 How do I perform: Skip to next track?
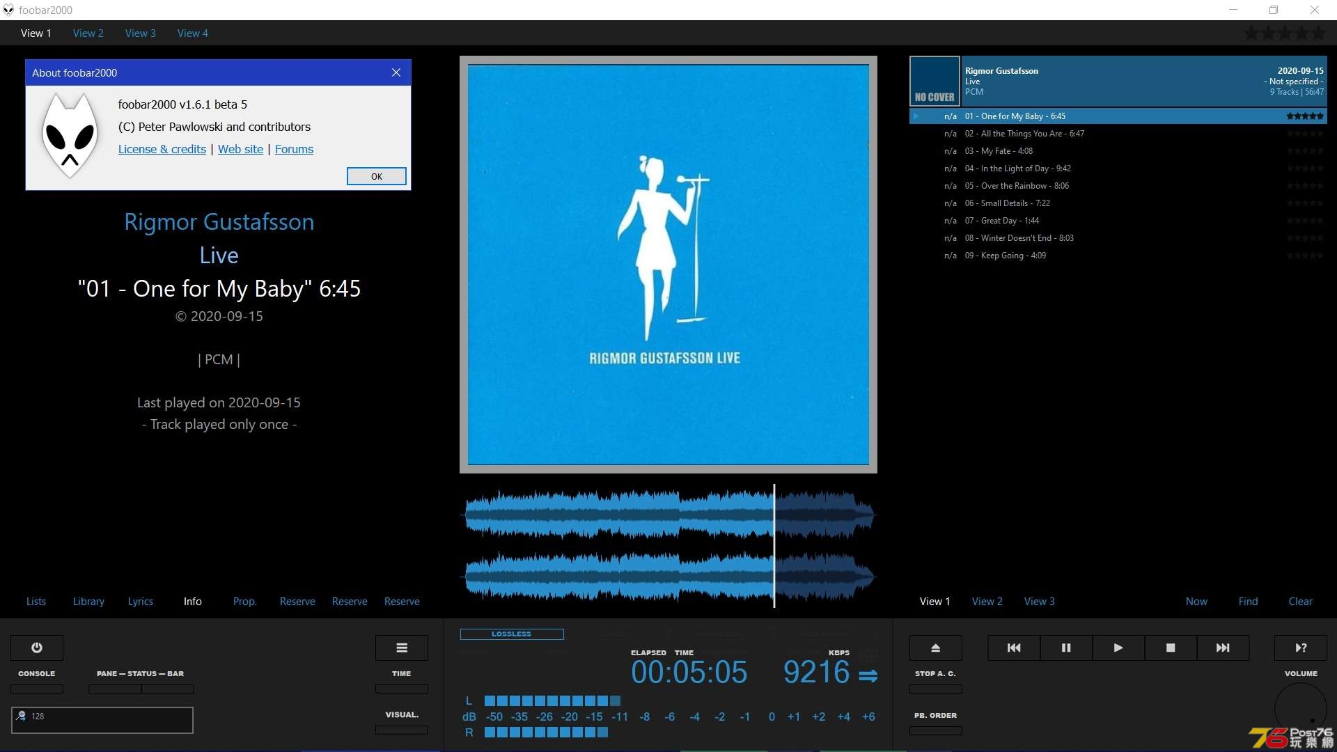point(1223,648)
